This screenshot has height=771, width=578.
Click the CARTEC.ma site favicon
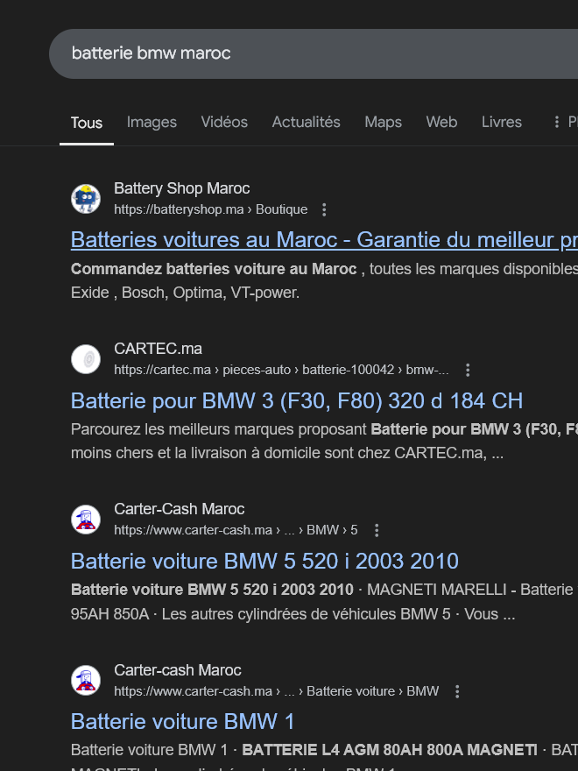point(86,359)
